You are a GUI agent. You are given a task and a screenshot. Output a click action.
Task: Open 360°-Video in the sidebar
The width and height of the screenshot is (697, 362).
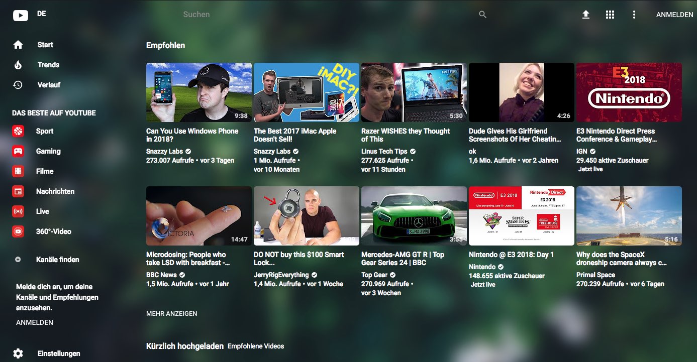54,231
